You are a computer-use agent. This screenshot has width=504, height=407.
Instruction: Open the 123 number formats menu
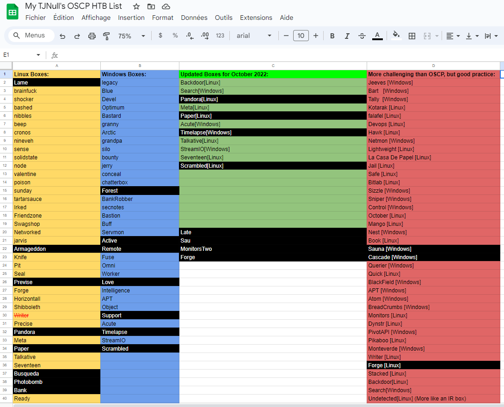click(220, 36)
